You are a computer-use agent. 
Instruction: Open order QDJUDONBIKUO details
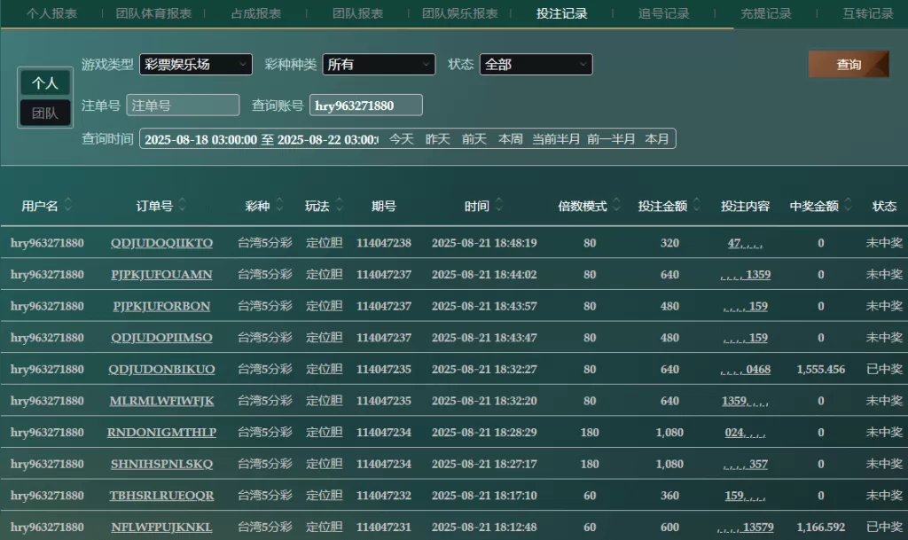coord(161,369)
